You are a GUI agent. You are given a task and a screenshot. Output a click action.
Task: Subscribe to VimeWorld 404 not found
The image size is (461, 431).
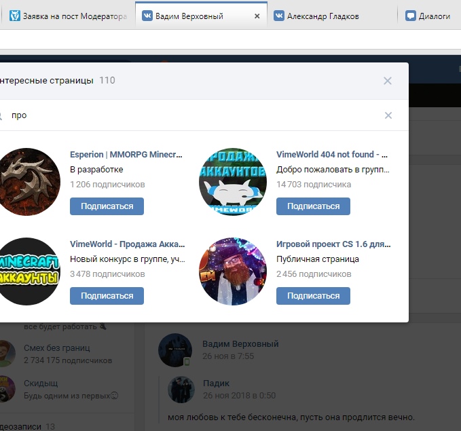pyautogui.click(x=313, y=206)
